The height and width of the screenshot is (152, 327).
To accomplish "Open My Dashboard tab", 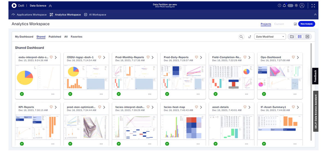I will 24,37.
